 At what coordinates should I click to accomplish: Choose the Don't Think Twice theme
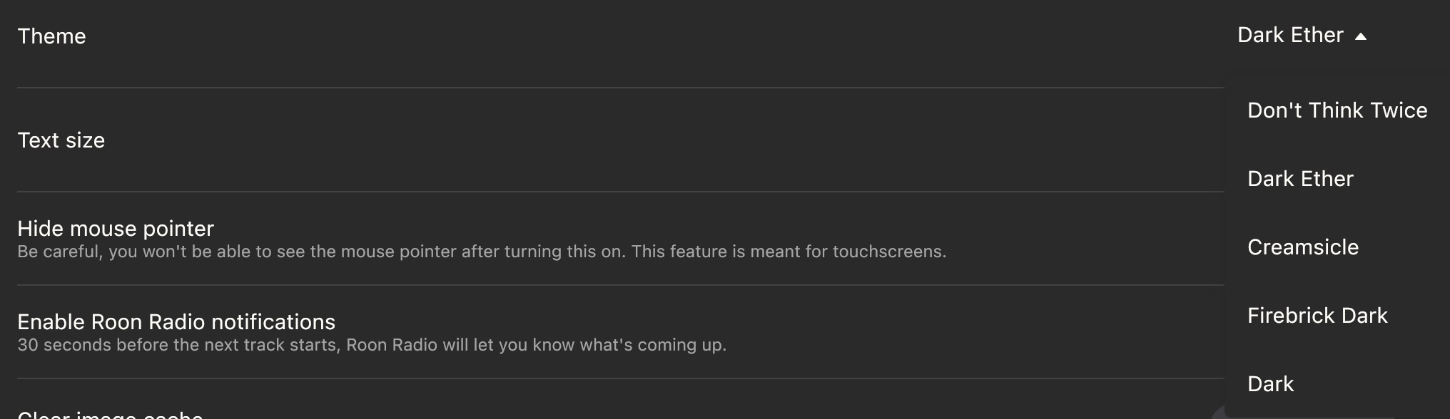(x=1337, y=110)
